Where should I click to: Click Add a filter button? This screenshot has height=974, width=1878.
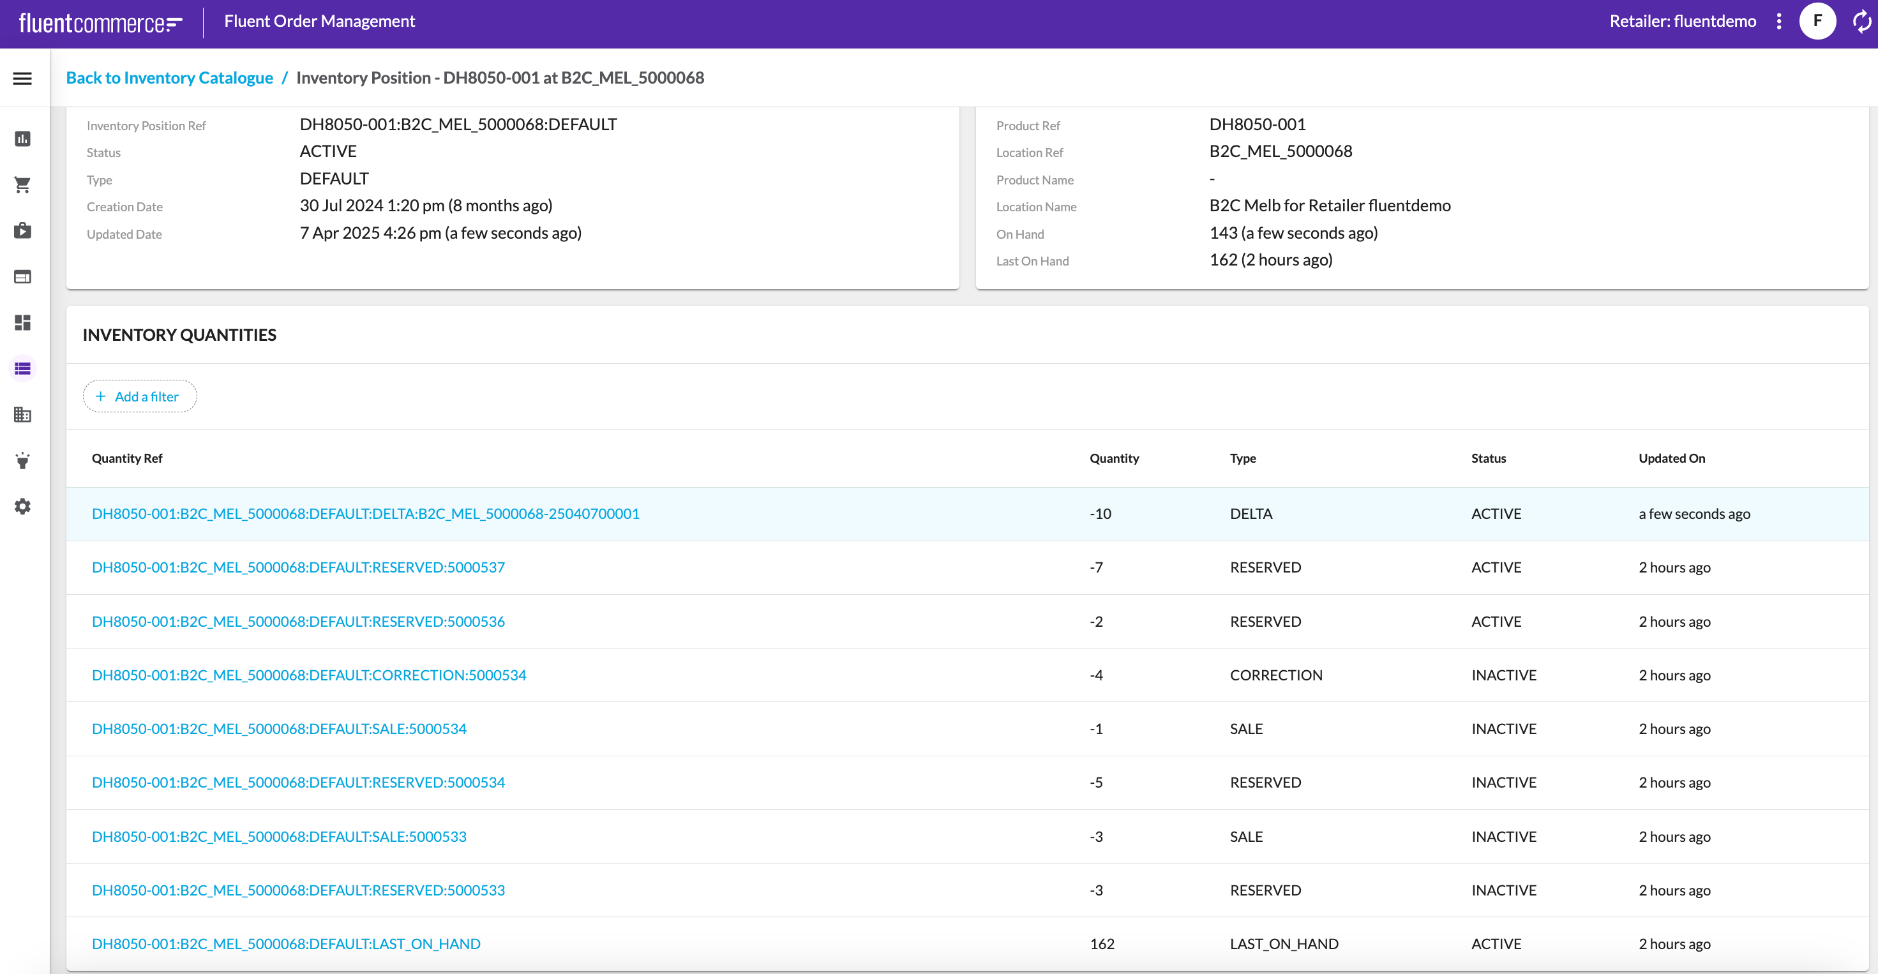pos(139,396)
